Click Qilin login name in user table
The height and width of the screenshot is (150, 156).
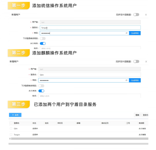tap(16, 129)
